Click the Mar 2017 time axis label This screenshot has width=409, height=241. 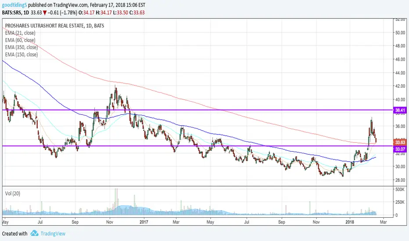click(x=176, y=222)
